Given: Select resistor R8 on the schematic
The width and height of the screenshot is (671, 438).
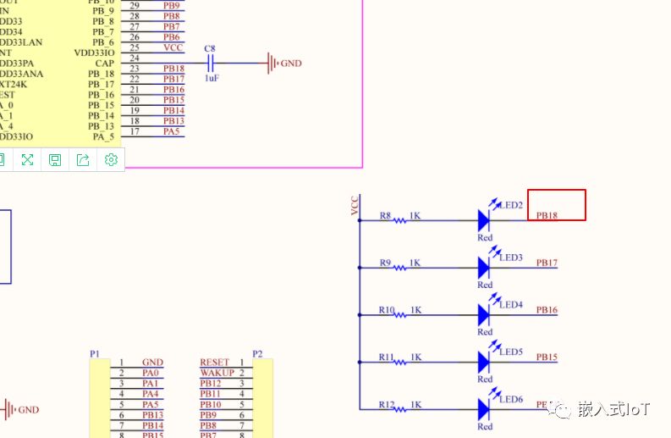Looking at the screenshot, I should pyautogui.click(x=399, y=220).
